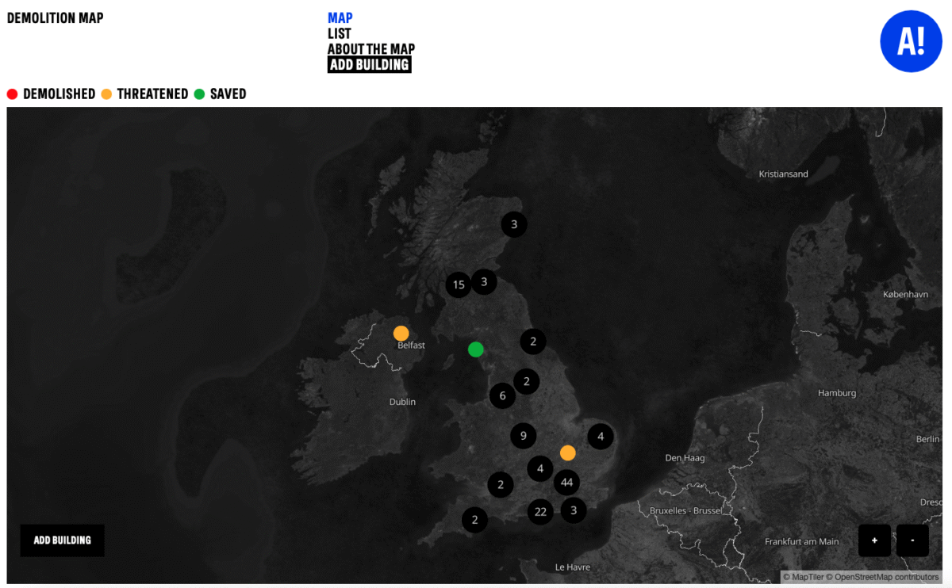Click the ADD BUILDING button bottom left
This screenshot has height=588, width=952.
coord(62,540)
